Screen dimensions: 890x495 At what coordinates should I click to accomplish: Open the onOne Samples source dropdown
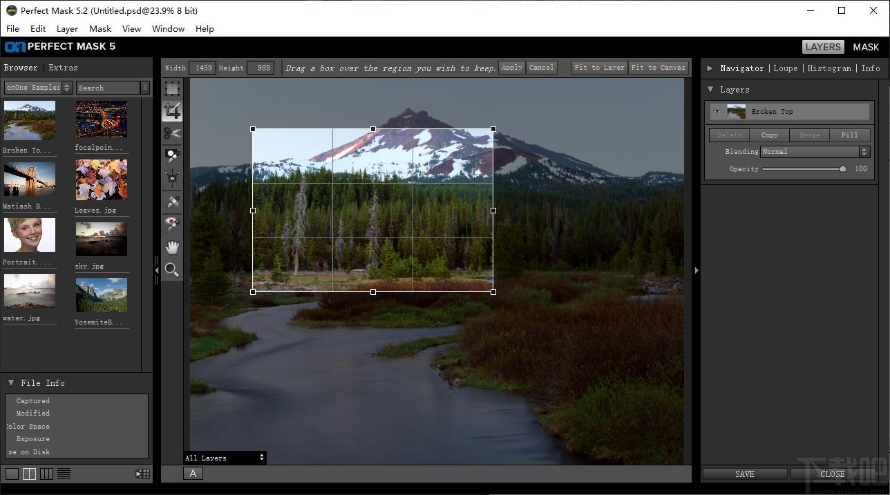coord(38,88)
